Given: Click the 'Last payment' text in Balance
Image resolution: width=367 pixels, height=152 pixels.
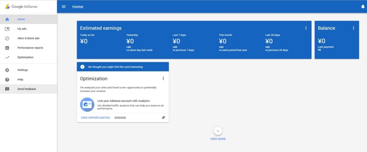Looking at the screenshot, I should click(326, 47).
